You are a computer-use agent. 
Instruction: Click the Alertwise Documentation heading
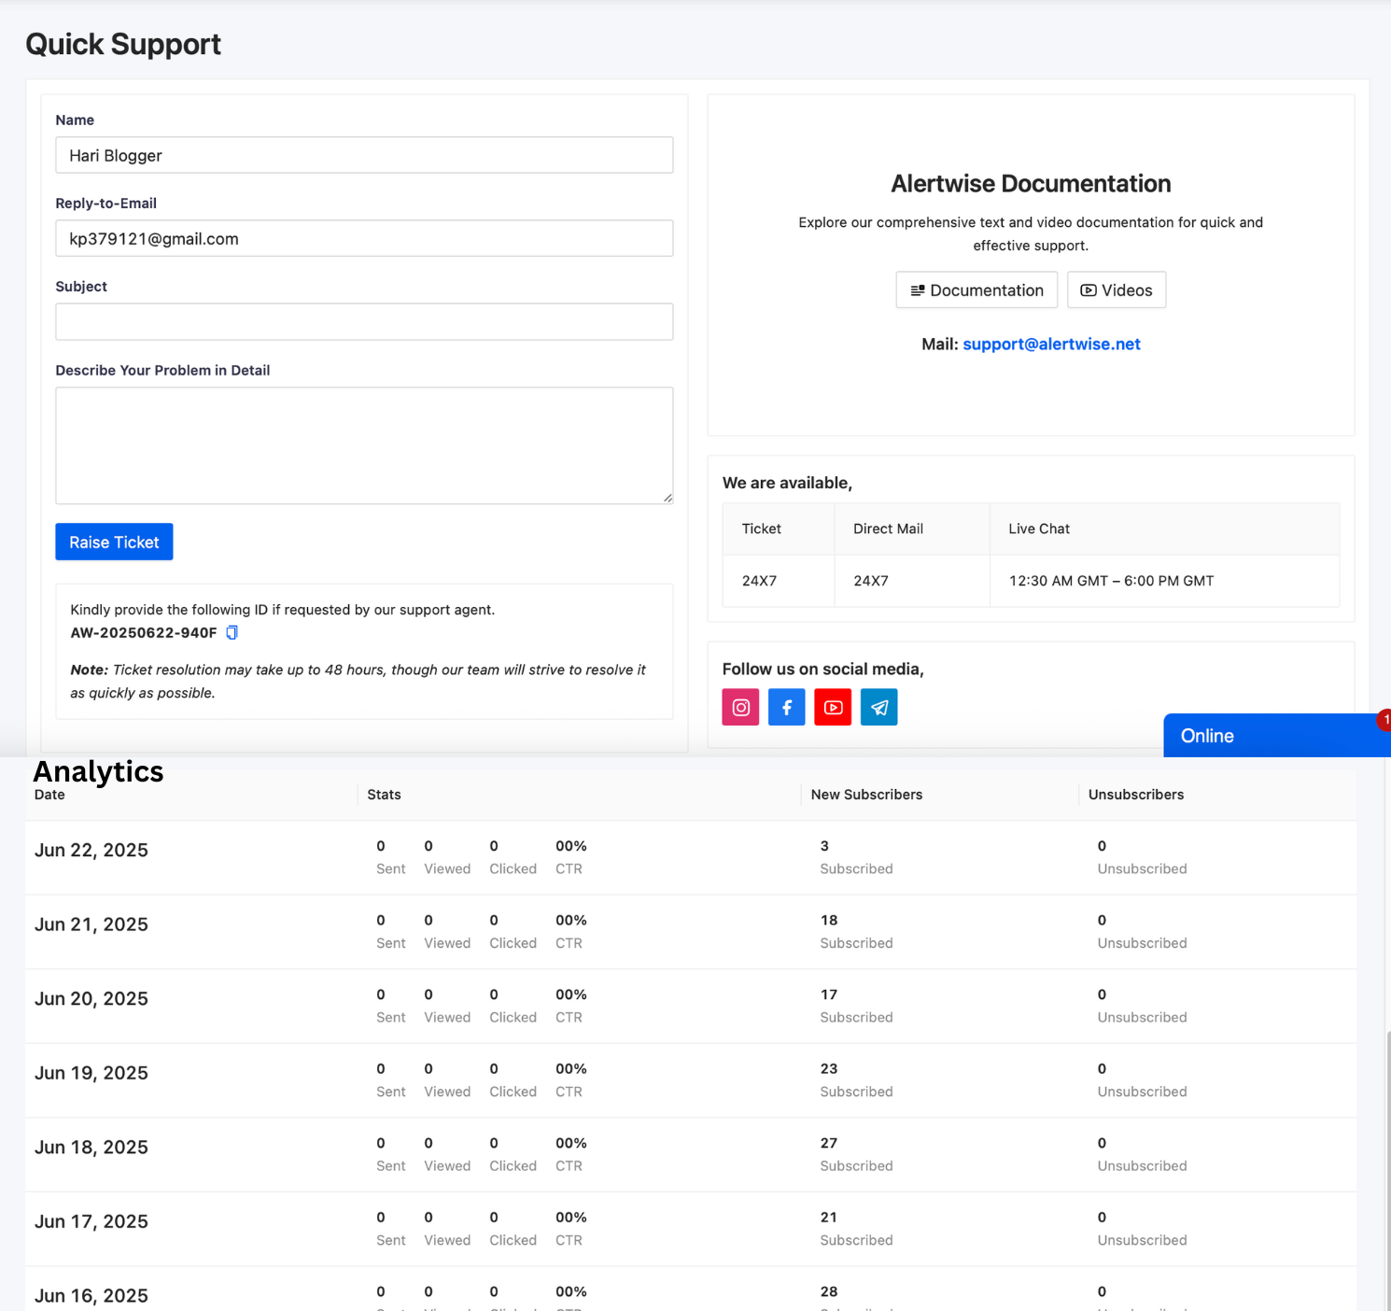pyautogui.click(x=1031, y=183)
